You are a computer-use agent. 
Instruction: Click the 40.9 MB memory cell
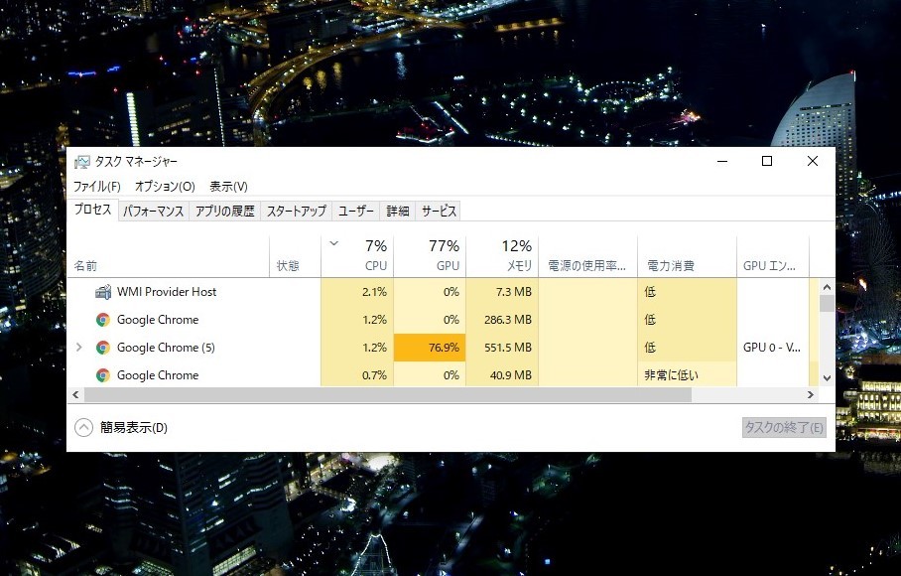tap(502, 374)
